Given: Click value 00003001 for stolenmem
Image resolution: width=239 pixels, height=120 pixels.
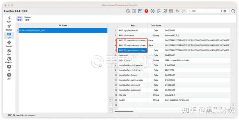Looking at the screenshot, I should pyautogui.click(x=170, y=90).
